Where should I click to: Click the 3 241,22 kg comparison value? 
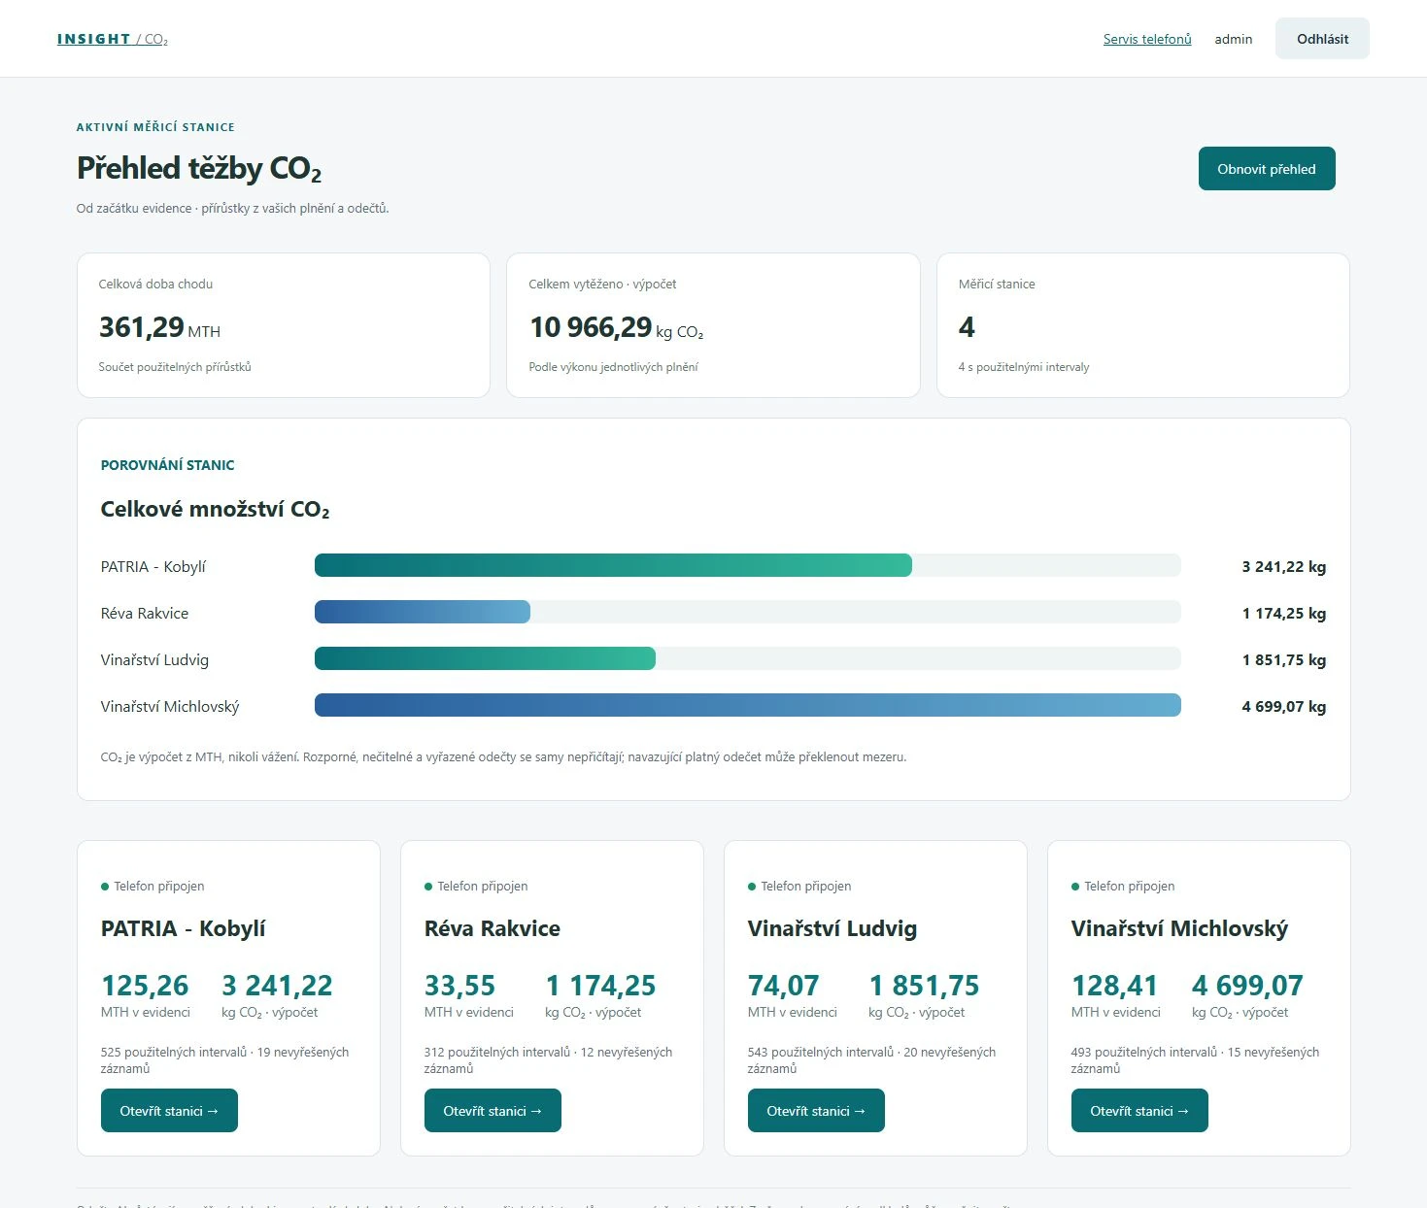(x=1283, y=566)
